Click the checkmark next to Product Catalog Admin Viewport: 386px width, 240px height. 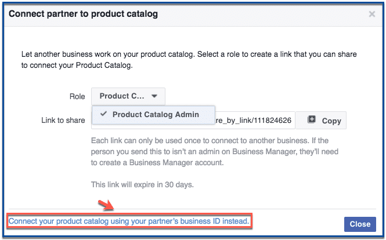tap(104, 114)
